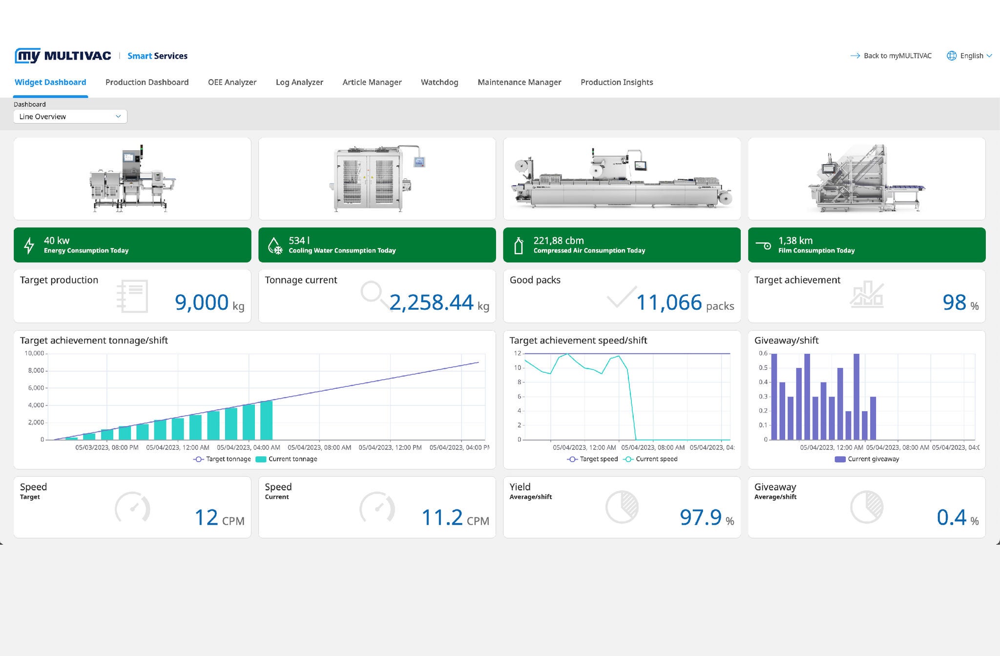Click the myMULTIVAC logo

click(63, 56)
